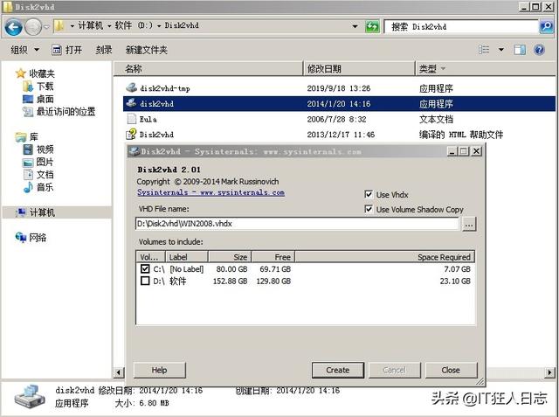Click Create to start the VHD
The height and width of the screenshot is (417, 559).
pyautogui.click(x=338, y=371)
